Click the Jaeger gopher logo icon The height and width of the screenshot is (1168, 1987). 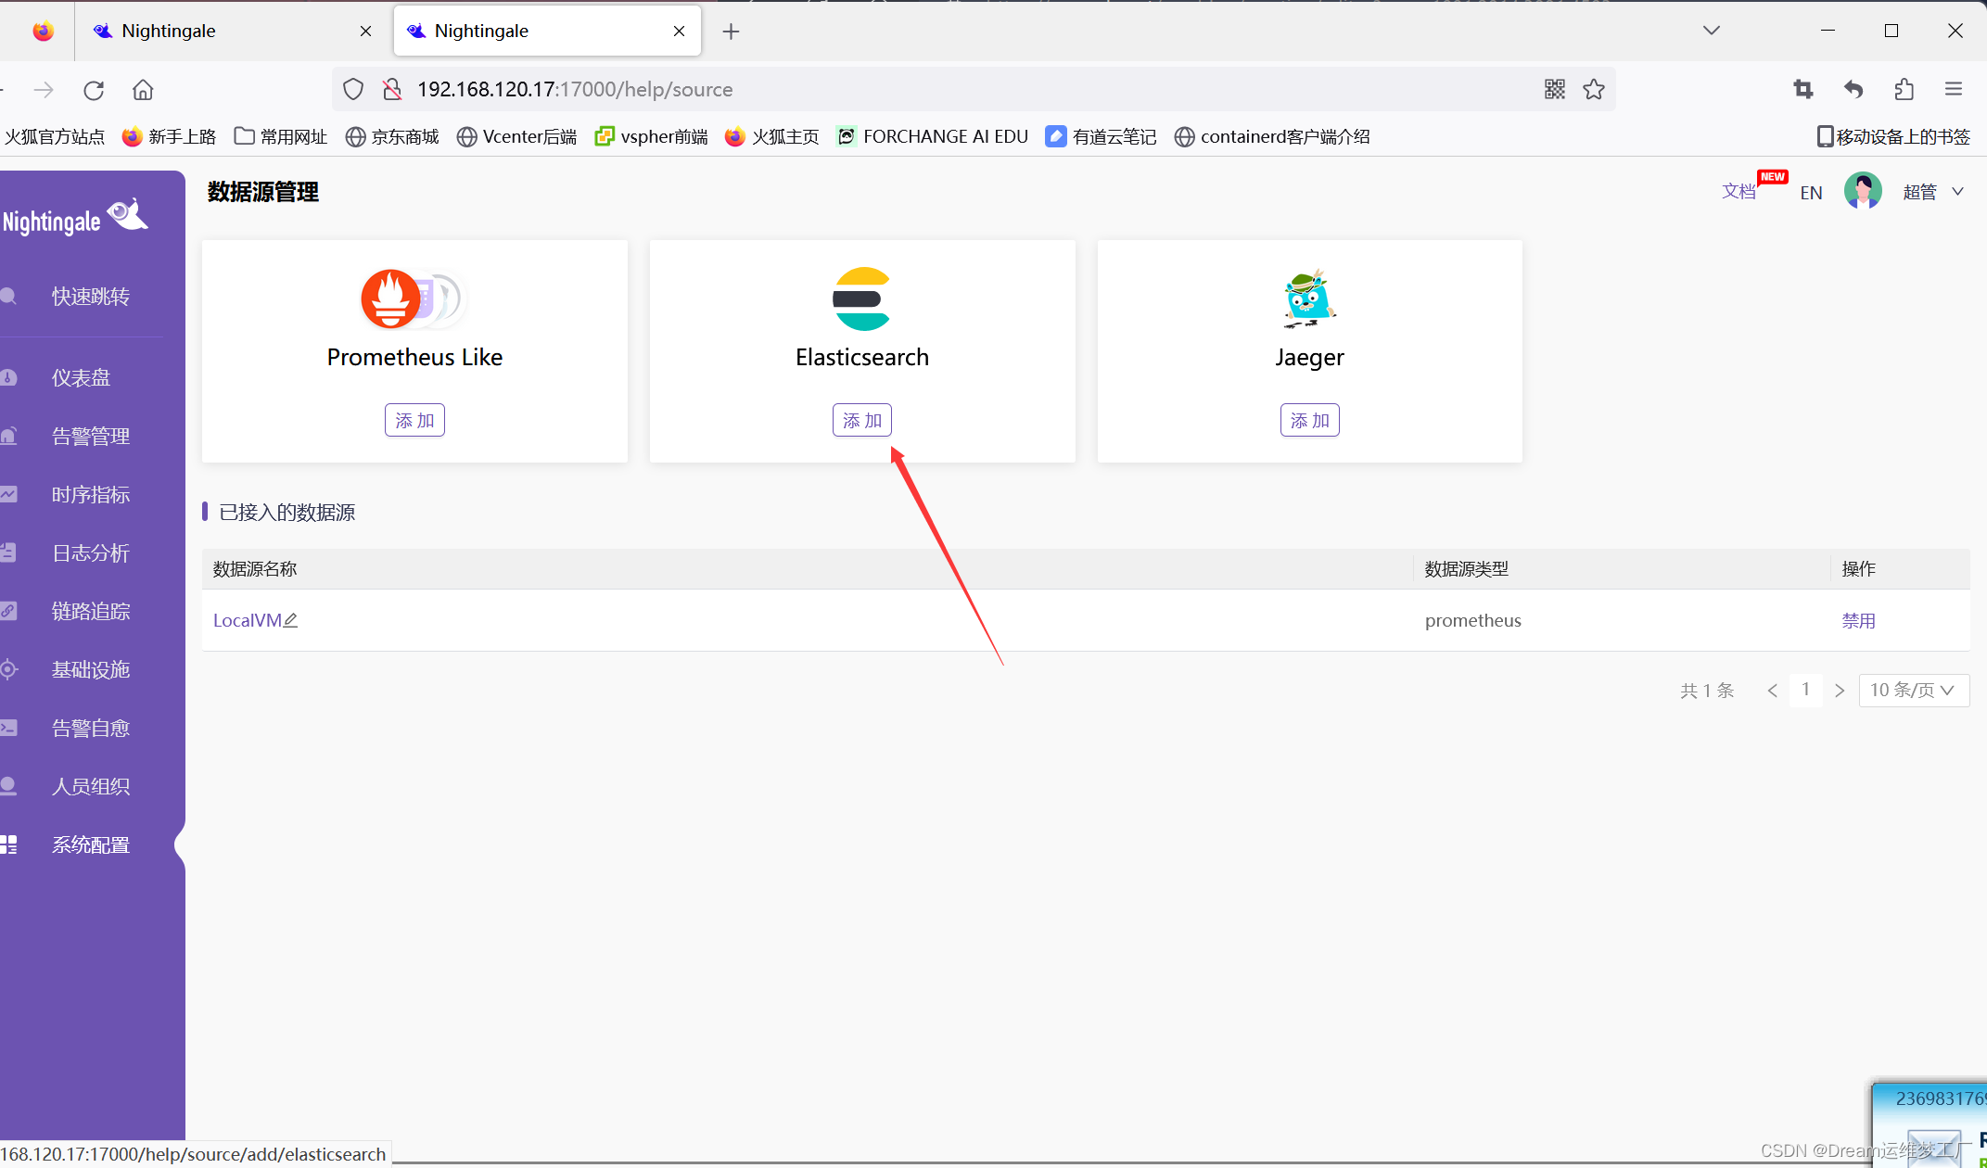coord(1308,299)
